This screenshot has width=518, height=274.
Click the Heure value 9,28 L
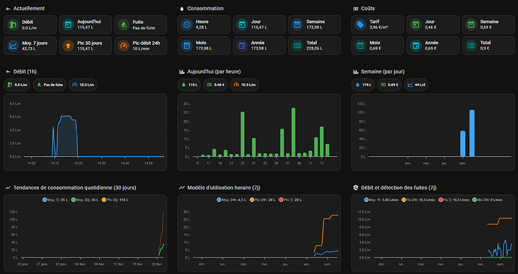pos(201,28)
